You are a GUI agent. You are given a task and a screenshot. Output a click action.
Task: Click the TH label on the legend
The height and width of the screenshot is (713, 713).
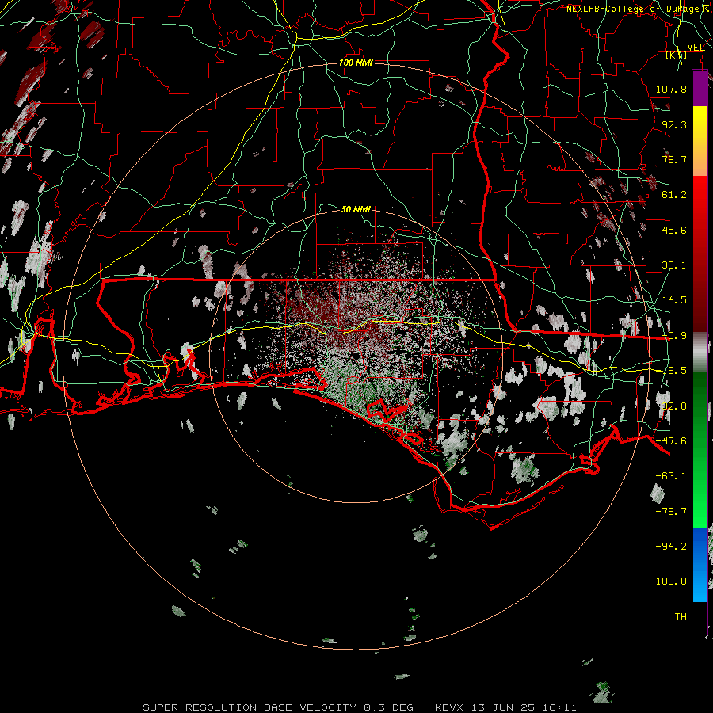point(681,617)
